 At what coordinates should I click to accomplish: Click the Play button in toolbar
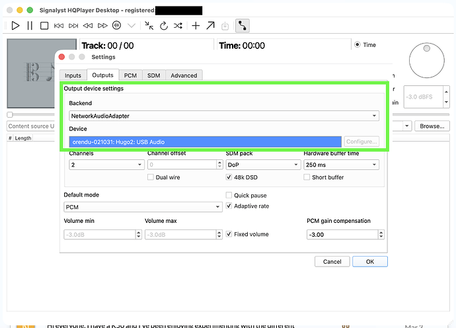click(x=15, y=26)
